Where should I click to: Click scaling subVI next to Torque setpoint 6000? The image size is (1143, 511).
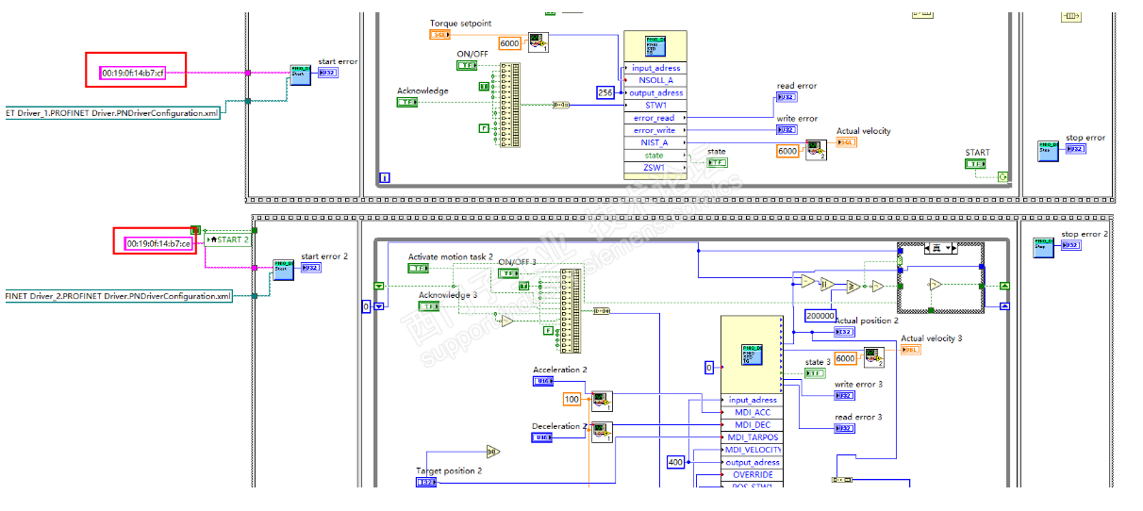click(x=538, y=42)
